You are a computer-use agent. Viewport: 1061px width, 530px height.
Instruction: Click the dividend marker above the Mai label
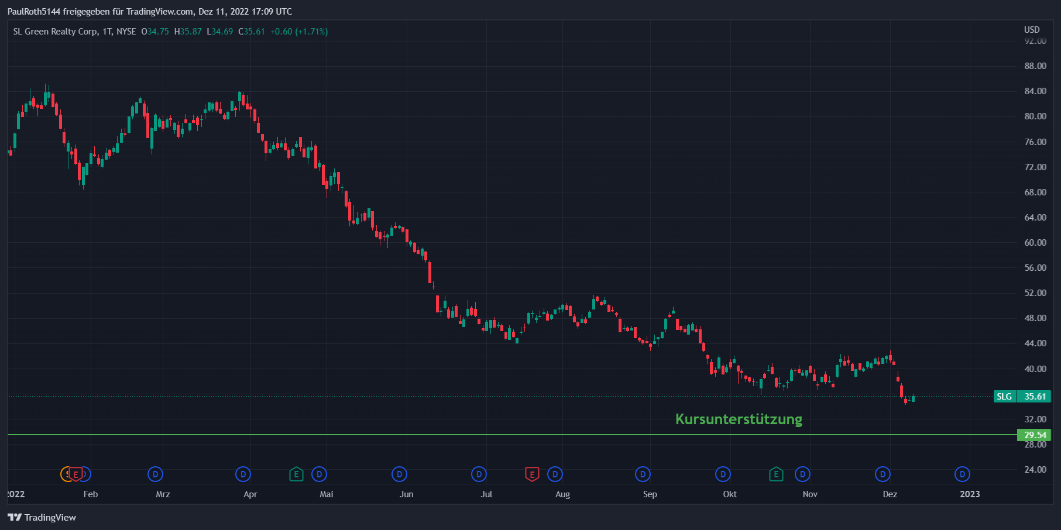point(319,474)
